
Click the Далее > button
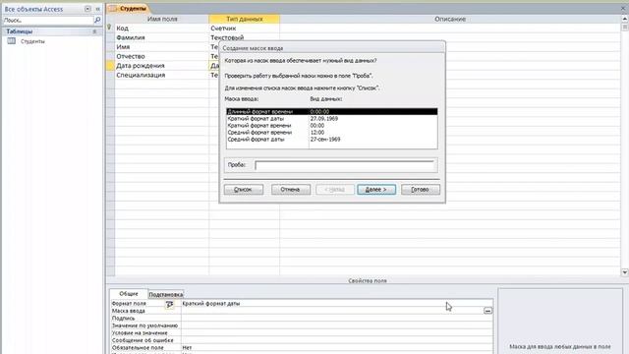pos(376,190)
